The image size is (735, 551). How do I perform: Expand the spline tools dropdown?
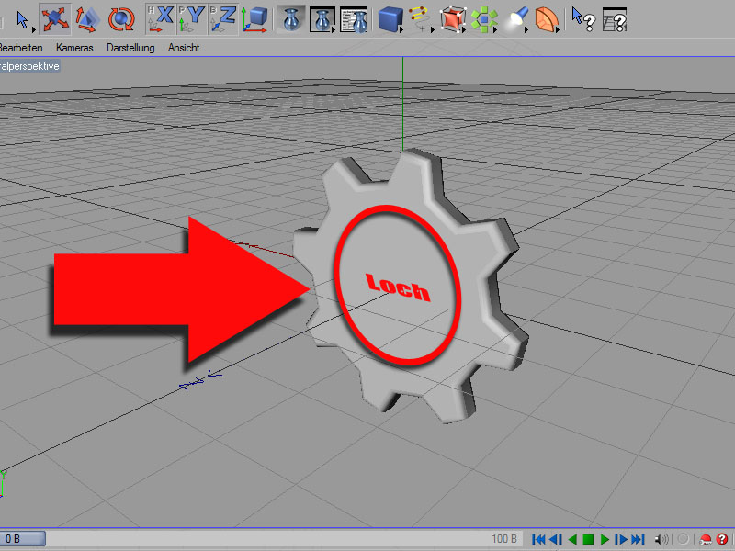click(421, 19)
